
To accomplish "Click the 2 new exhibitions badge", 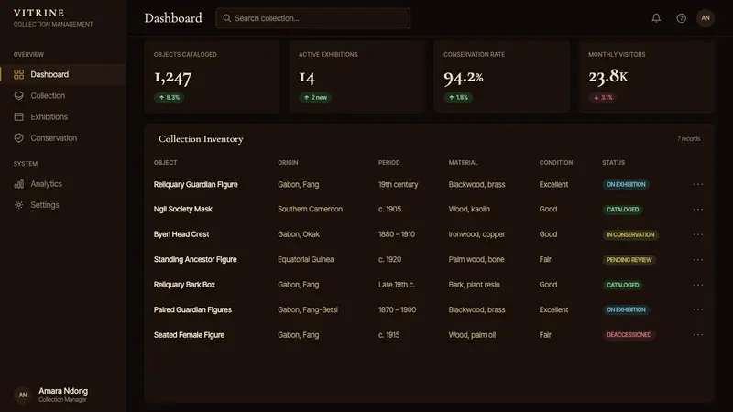I will [315, 97].
